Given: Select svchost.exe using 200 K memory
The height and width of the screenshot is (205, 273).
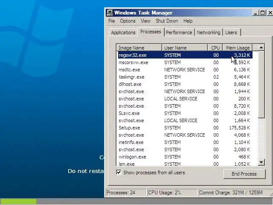Looking at the screenshot, I should (185, 99).
